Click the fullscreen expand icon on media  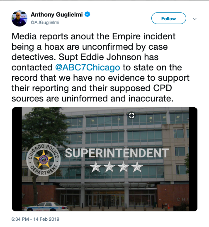click(x=131, y=116)
